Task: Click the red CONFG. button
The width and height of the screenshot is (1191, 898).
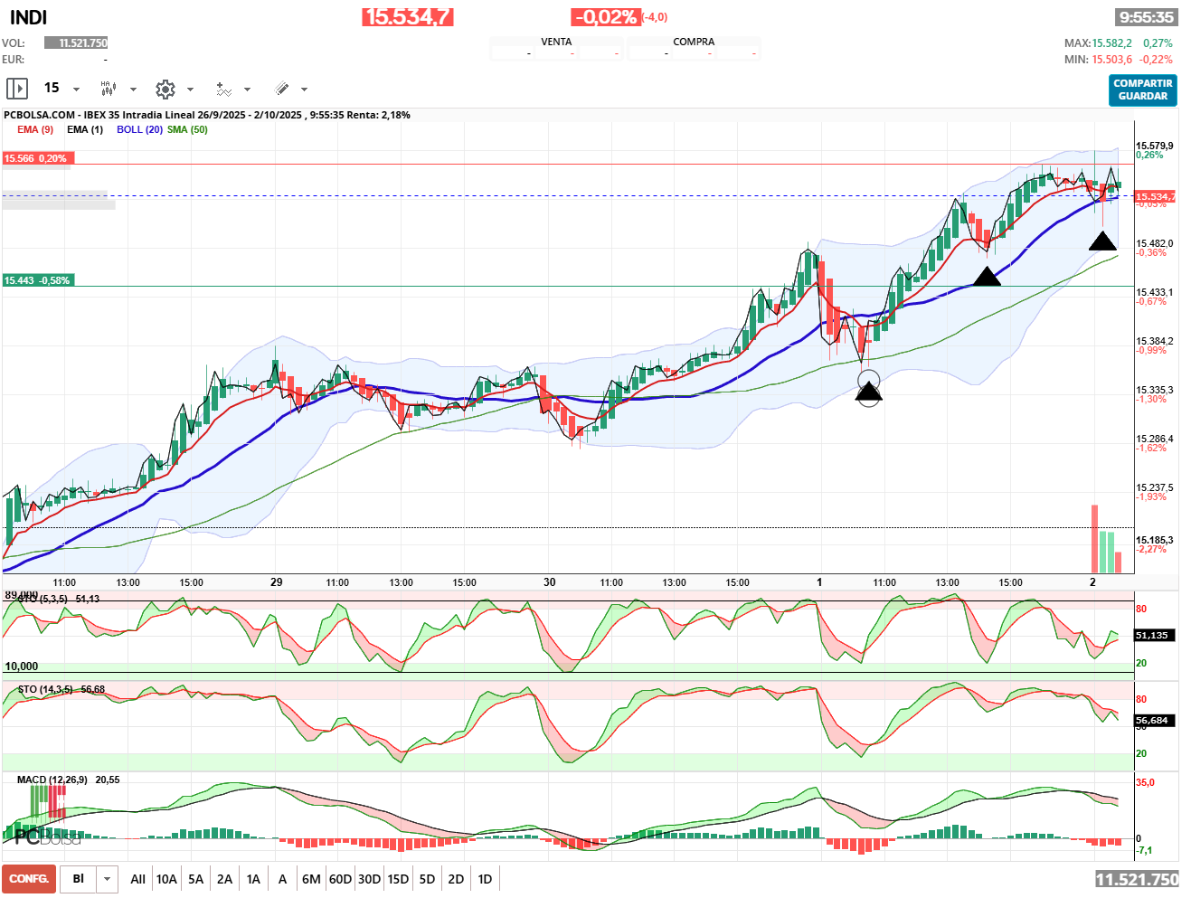Action: click(29, 879)
